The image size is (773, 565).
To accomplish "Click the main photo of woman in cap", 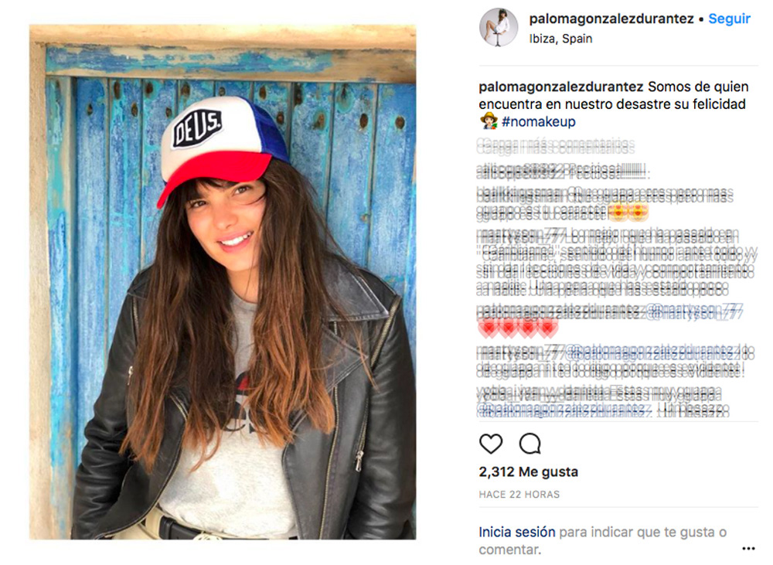I will (223, 282).
